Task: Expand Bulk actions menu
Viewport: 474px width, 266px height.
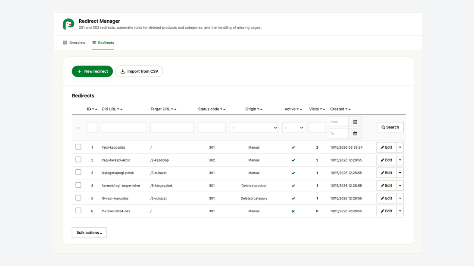Action: pos(89,232)
